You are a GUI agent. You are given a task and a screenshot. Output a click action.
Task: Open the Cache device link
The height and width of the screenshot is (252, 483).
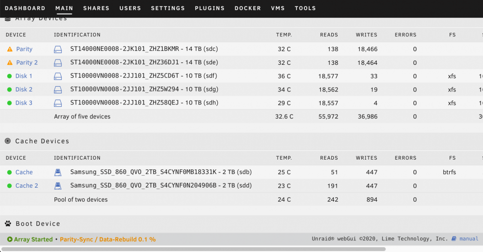pyautogui.click(x=24, y=172)
